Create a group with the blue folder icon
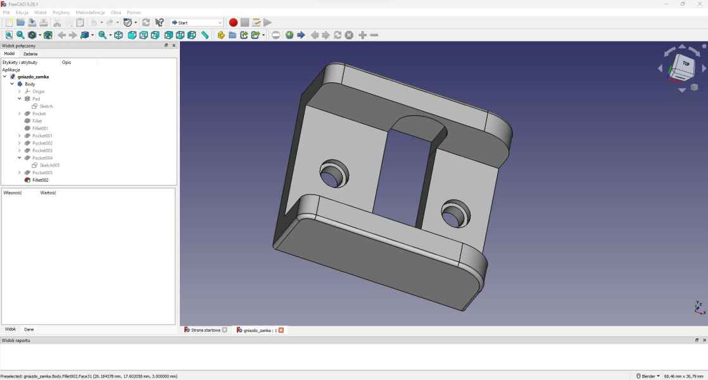 tap(232, 35)
